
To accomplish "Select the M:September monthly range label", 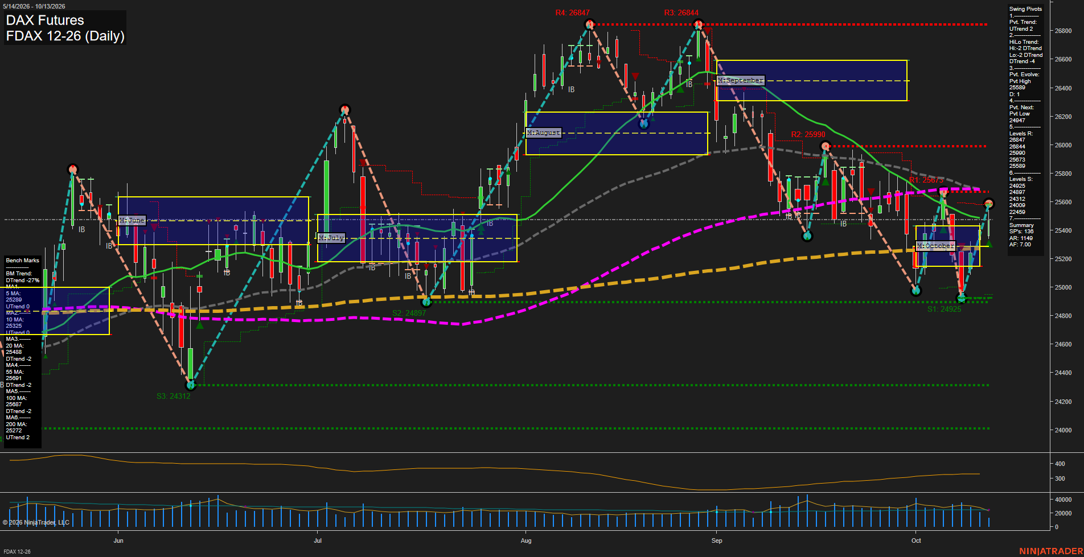I will pyautogui.click(x=741, y=81).
